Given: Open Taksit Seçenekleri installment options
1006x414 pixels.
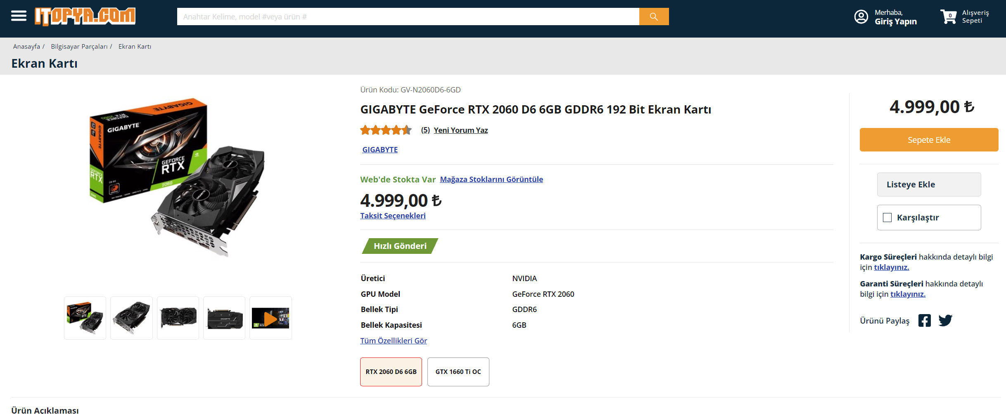Looking at the screenshot, I should tap(393, 216).
